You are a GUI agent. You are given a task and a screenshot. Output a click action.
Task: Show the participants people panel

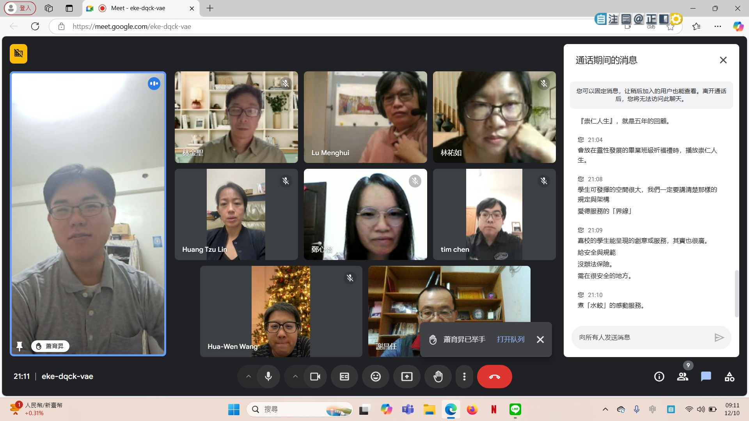click(683, 377)
